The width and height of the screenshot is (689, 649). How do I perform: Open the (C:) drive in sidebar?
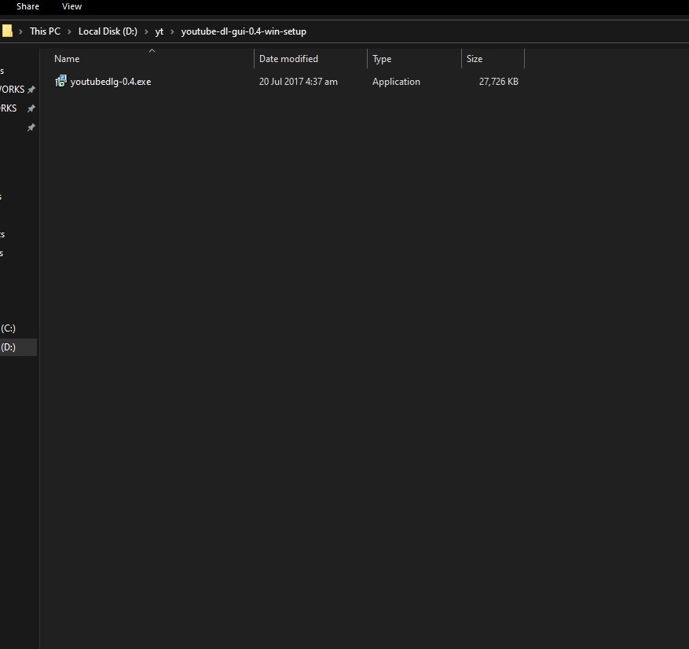pyautogui.click(x=9, y=328)
